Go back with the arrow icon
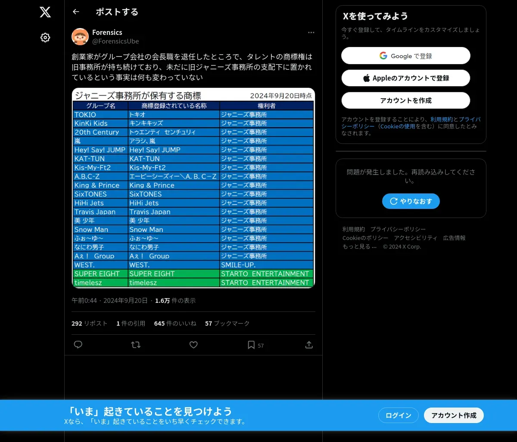This screenshot has height=442, width=517. [76, 12]
